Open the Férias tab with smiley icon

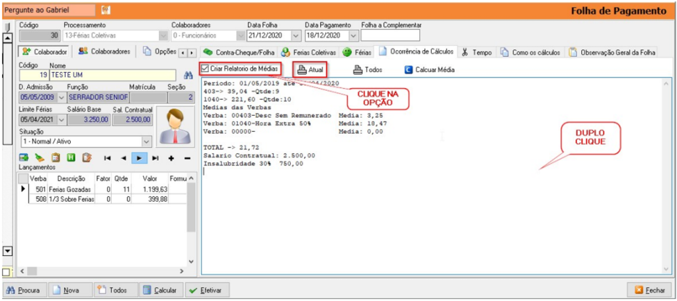click(x=356, y=53)
